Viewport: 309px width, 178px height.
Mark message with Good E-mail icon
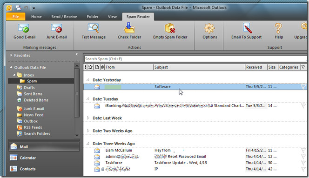pyautogui.click(x=24, y=28)
